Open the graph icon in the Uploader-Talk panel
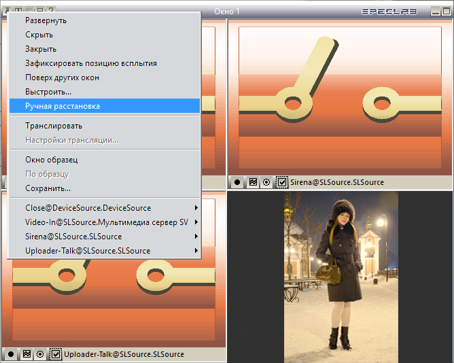The width and height of the screenshot is (454, 363). (x=27, y=354)
